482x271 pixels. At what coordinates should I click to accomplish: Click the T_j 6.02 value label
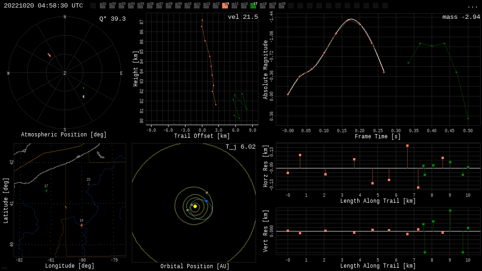pyautogui.click(x=241, y=147)
